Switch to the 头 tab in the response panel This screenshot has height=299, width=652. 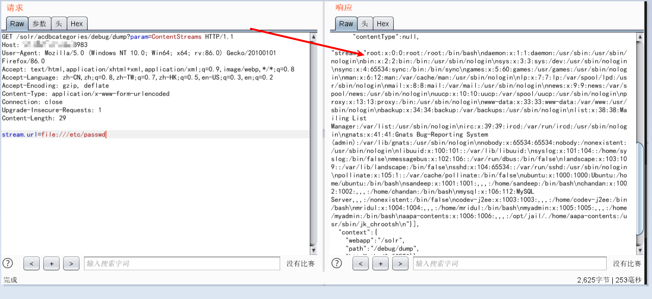(365, 23)
